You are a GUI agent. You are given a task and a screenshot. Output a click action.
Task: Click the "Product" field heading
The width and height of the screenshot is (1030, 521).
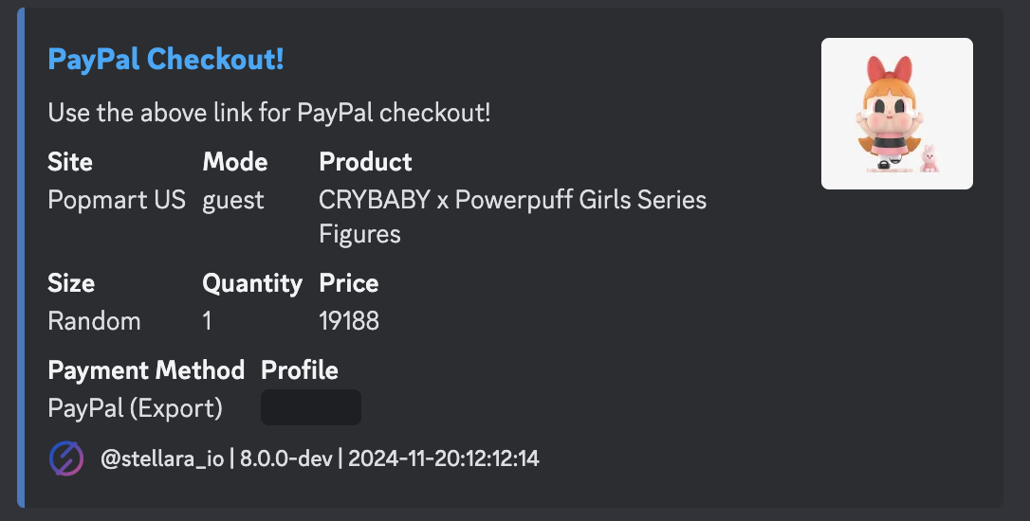click(x=365, y=162)
